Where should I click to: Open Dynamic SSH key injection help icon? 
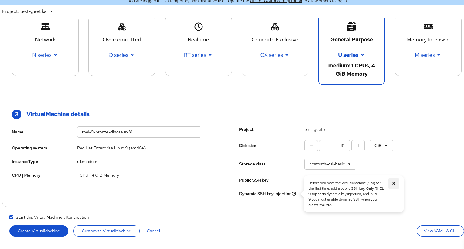(294, 194)
